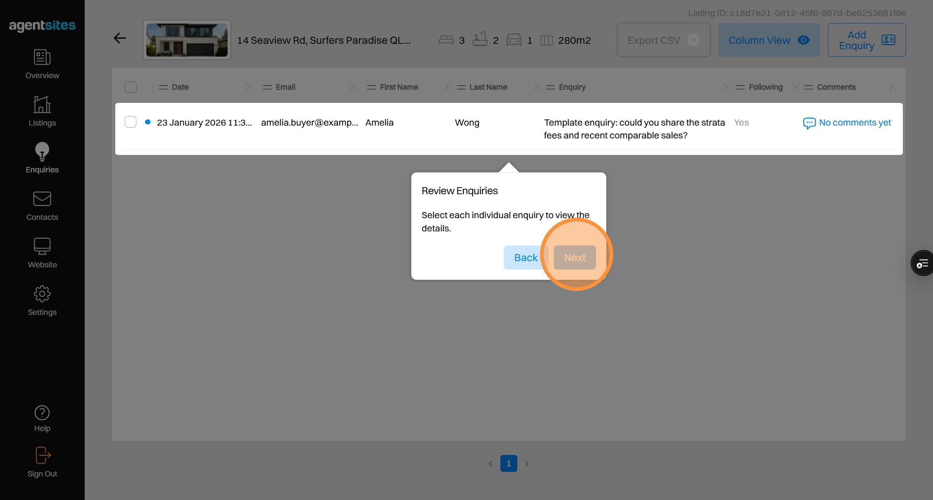Click Next in Review Enquiries popup
933x500 pixels.
574,257
